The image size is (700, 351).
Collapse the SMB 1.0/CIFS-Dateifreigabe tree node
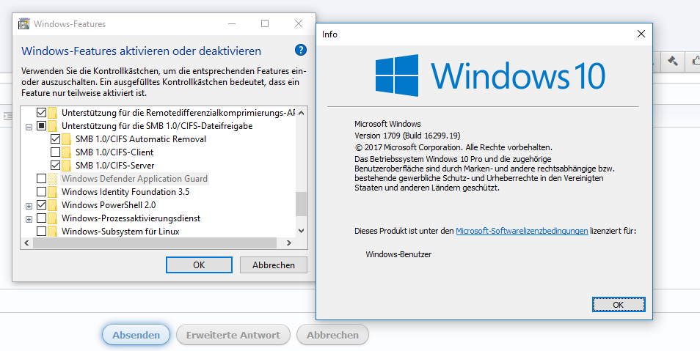click(29, 127)
